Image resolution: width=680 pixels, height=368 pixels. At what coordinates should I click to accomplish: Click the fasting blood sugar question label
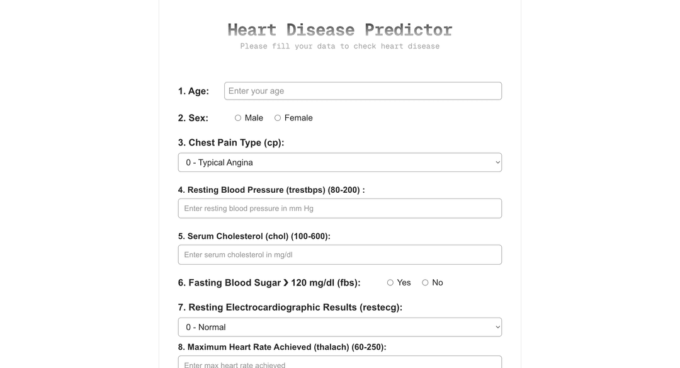269,282
